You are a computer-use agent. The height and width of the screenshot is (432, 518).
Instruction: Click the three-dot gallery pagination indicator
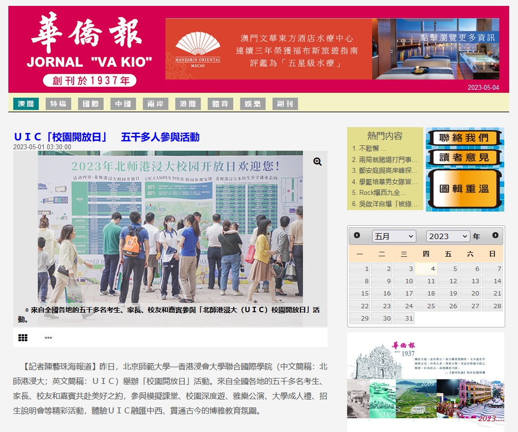coord(48,338)
